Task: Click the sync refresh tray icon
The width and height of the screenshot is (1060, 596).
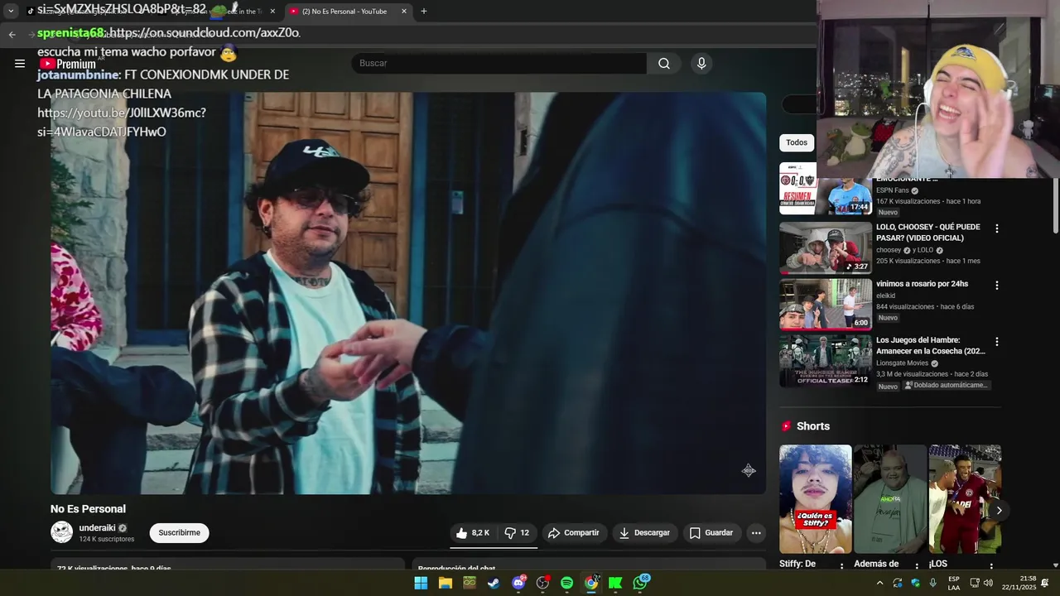Action: (x=898, y=583)
